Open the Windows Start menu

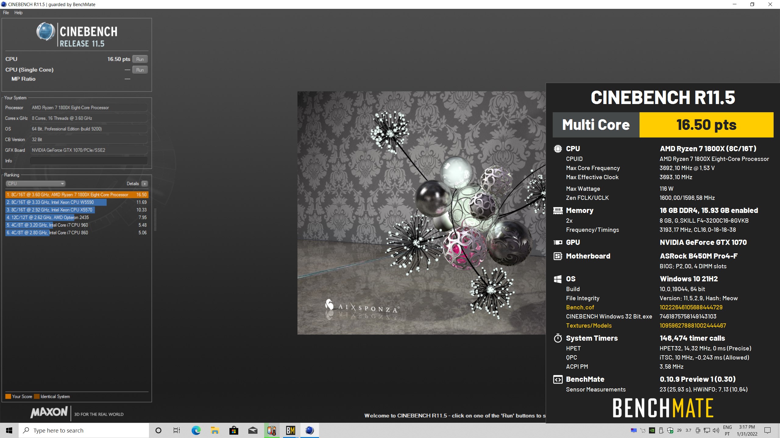(x=9, y=430)
